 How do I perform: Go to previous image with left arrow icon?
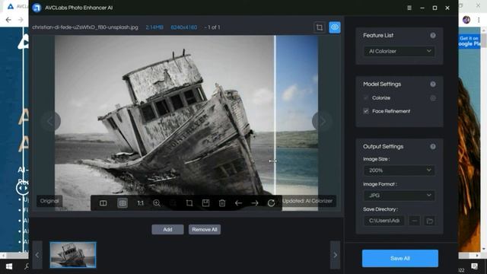[x=238, y=203]
